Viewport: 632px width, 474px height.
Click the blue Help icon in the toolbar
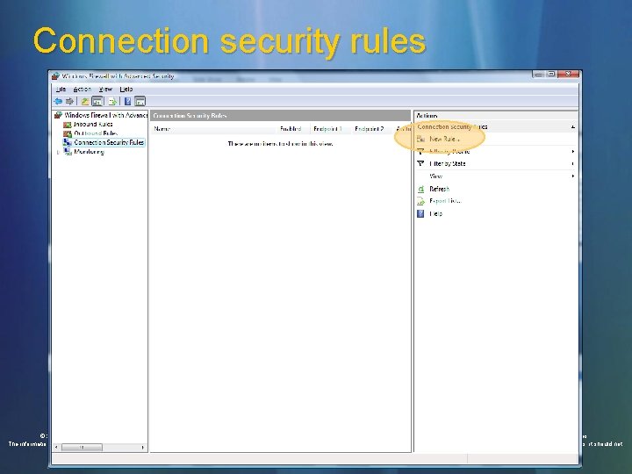[127, 101]
